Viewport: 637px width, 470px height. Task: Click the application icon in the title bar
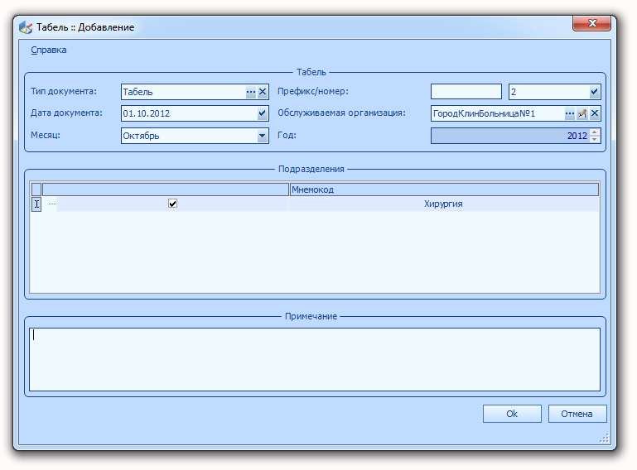26,27
